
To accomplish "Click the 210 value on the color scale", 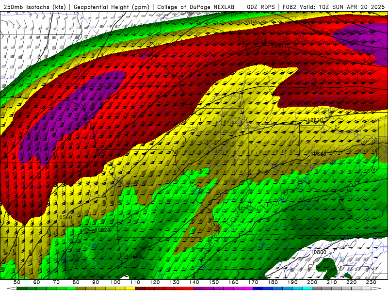I will [332, 282].
